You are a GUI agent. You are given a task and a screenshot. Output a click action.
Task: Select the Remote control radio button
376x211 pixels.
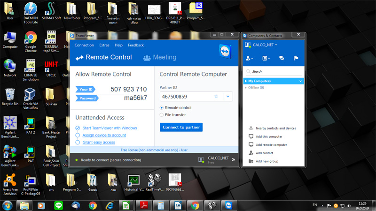pos(162,108)
